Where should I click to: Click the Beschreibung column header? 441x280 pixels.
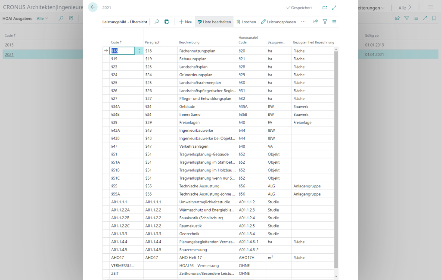coord(189,42)
